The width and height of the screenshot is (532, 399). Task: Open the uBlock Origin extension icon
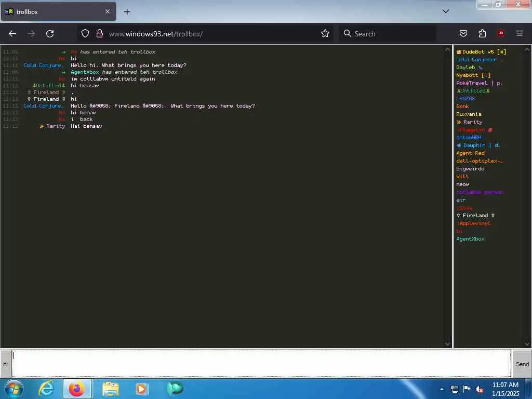click(501, 33)
